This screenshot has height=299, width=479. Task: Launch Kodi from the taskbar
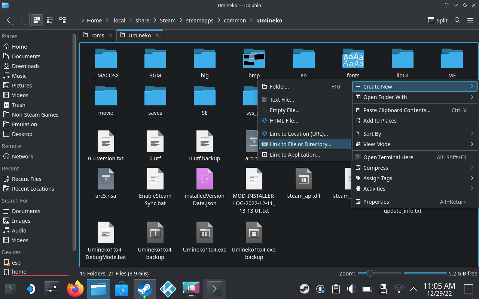(168, 289)
